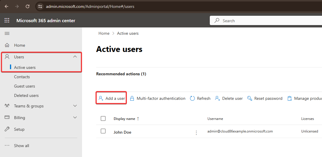This screenshot has width=322, height=157.
Task: Click into the Search box
Action: (266, 21)
